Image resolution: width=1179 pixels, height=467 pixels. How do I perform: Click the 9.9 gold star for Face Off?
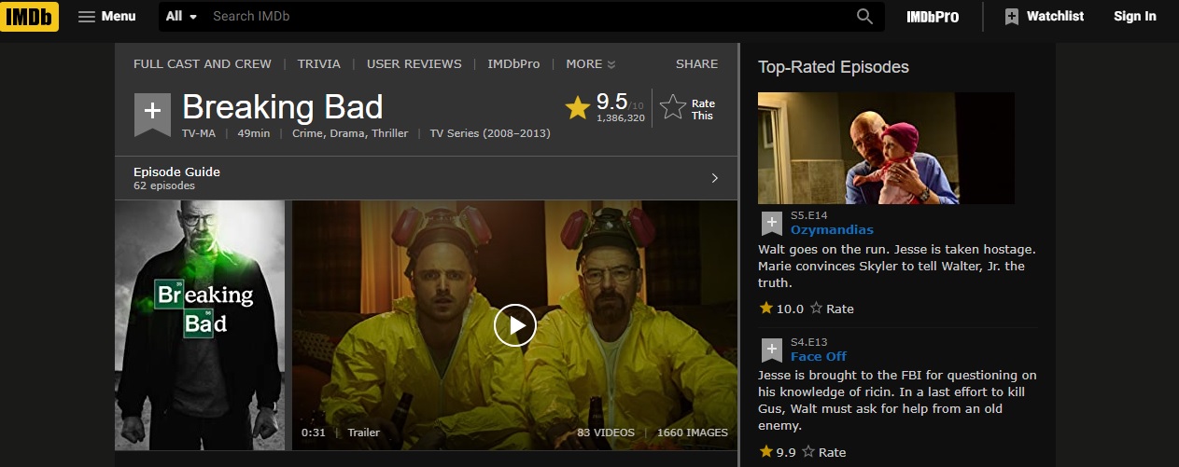click(x=765, y=451)
